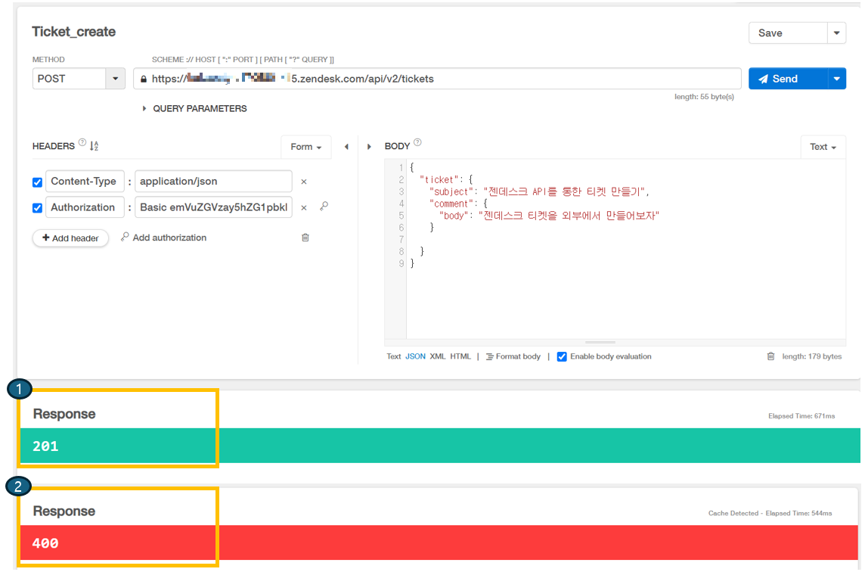Remove the Authorization header with X

[303, 208]
